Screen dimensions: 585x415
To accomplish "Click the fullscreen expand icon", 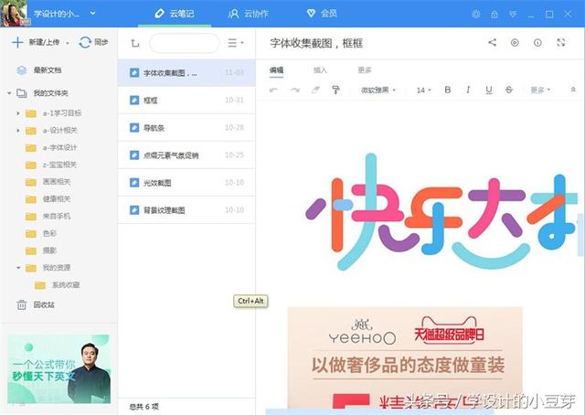I will [560, 43].
